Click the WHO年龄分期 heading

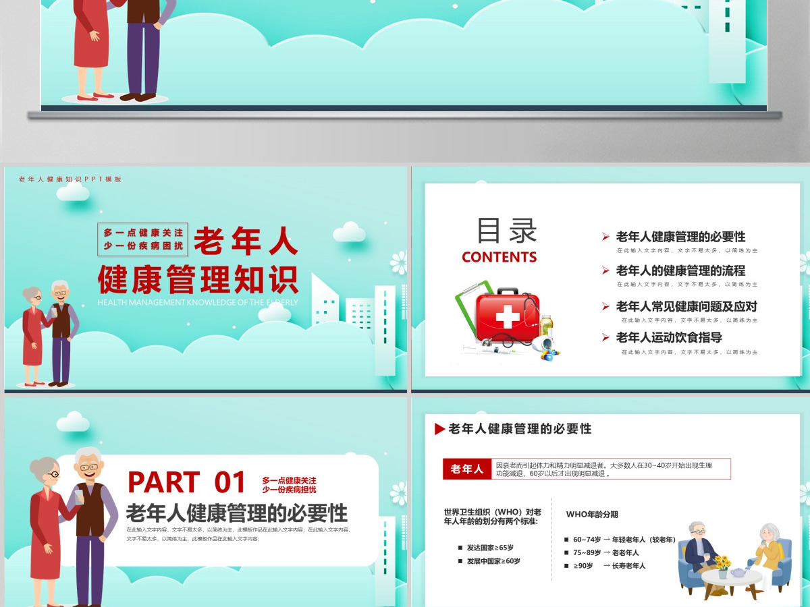click(592, 514)
